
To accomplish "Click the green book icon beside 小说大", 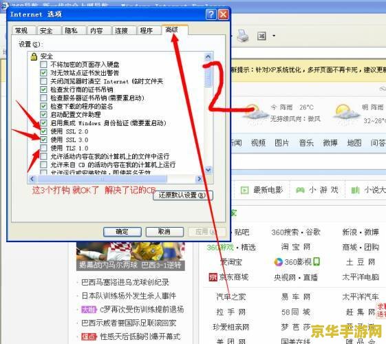I will click(355, 190).
